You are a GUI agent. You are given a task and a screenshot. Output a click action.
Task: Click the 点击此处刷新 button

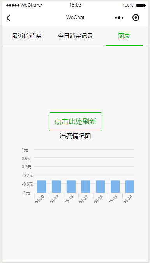76,122
